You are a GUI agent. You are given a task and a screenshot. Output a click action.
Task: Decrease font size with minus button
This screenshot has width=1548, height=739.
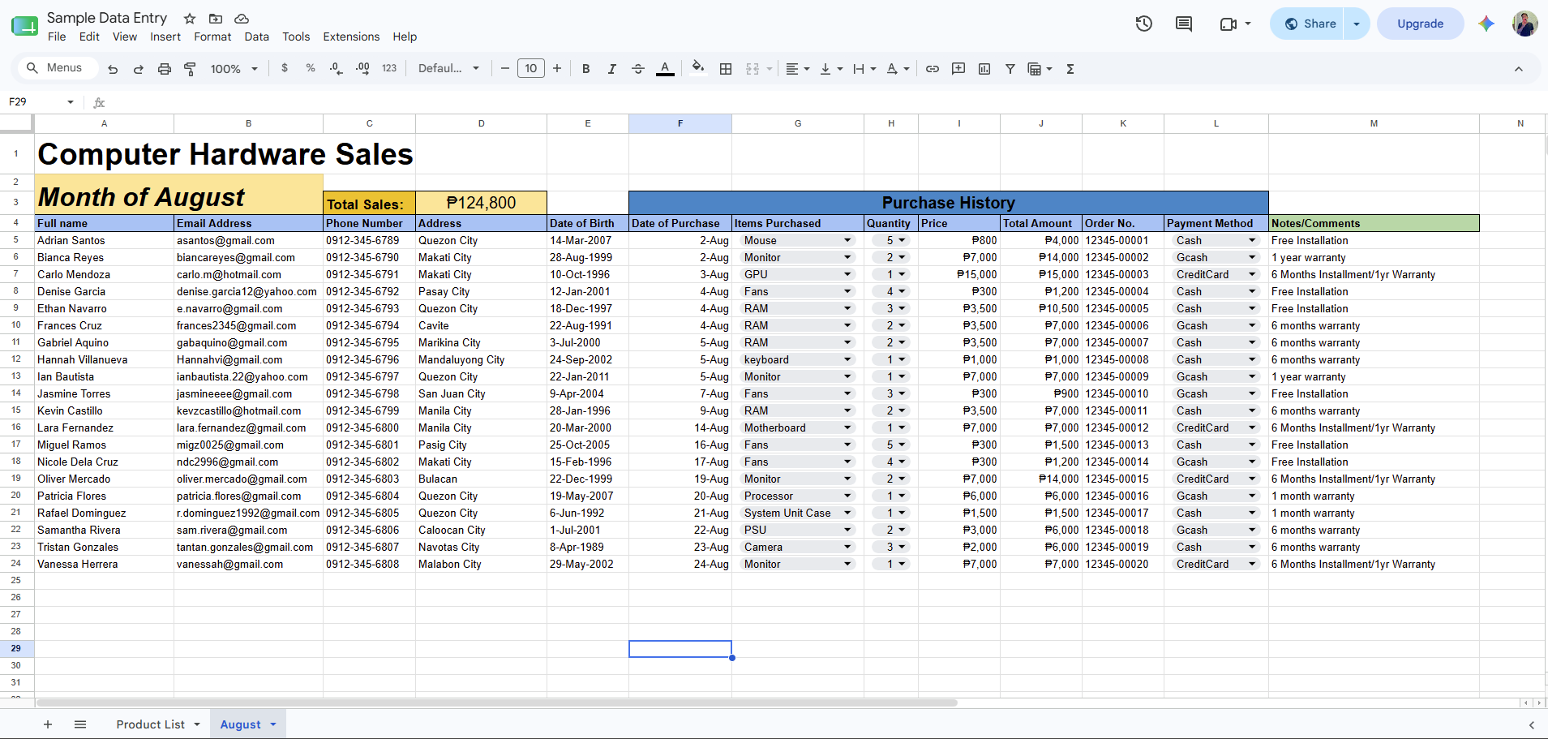click(505, 69)
